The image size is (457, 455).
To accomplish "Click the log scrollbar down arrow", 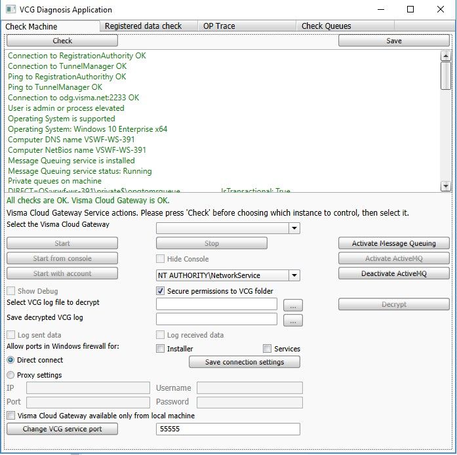I will point(446,186).
